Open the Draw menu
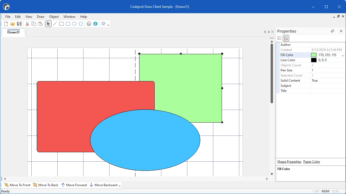The image size is (346, 194). click(41, 17)
